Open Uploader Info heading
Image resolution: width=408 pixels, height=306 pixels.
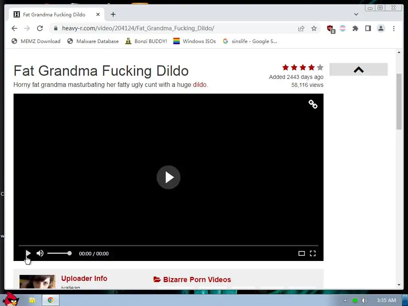84,279
